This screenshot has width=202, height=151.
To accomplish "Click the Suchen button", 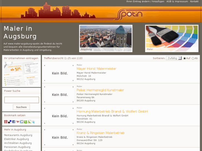I will pos(21,107).
